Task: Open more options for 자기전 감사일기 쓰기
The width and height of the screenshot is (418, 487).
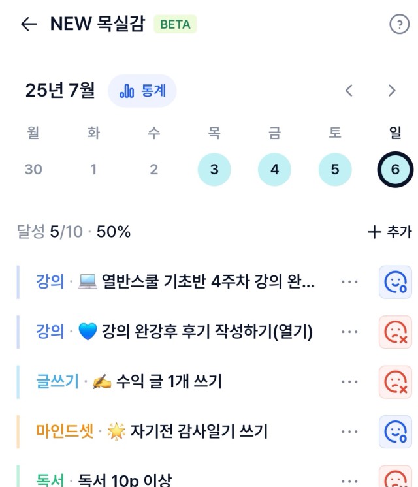Action: pos(349,432)
